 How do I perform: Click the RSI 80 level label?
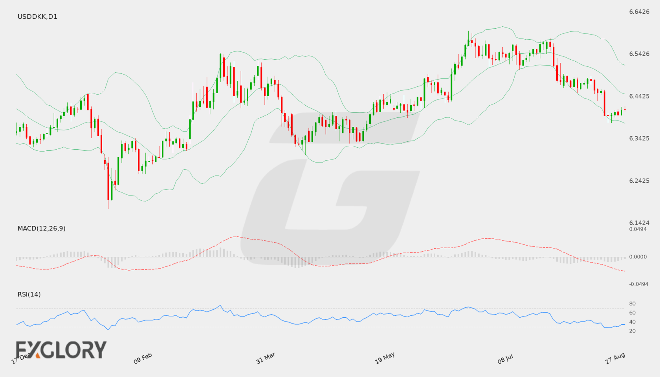(632, 304)
